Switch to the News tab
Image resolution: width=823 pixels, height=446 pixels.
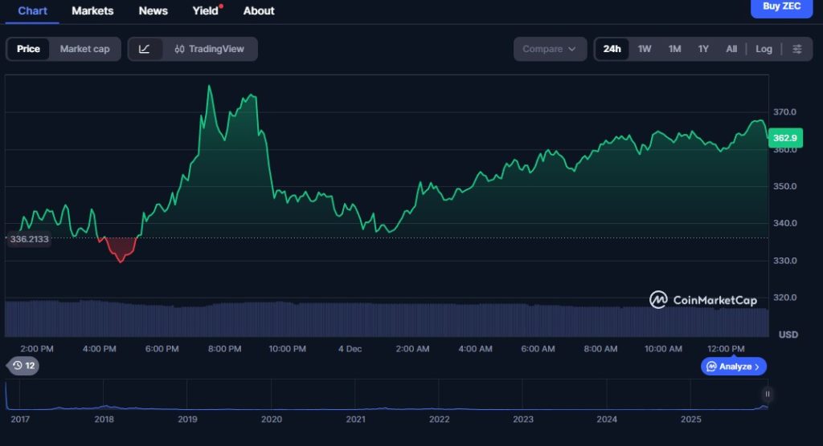(153, 10)
